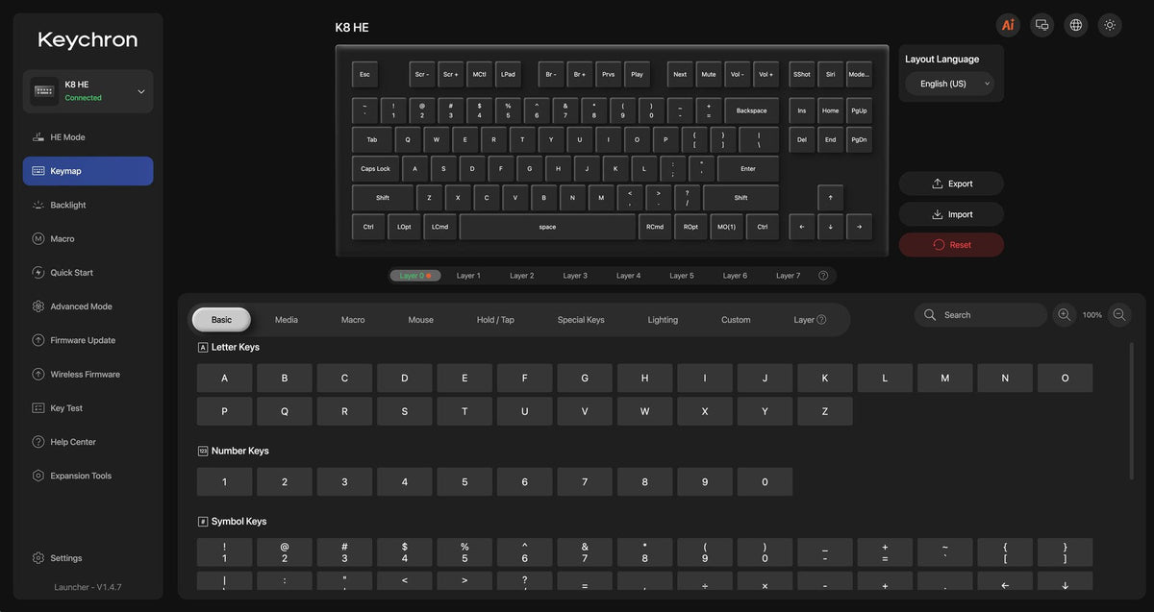Click the Launcher - V1.4.7 version text
Image resolution: width=1154 pixels, height=612 pixels.
tap(88, 587)
